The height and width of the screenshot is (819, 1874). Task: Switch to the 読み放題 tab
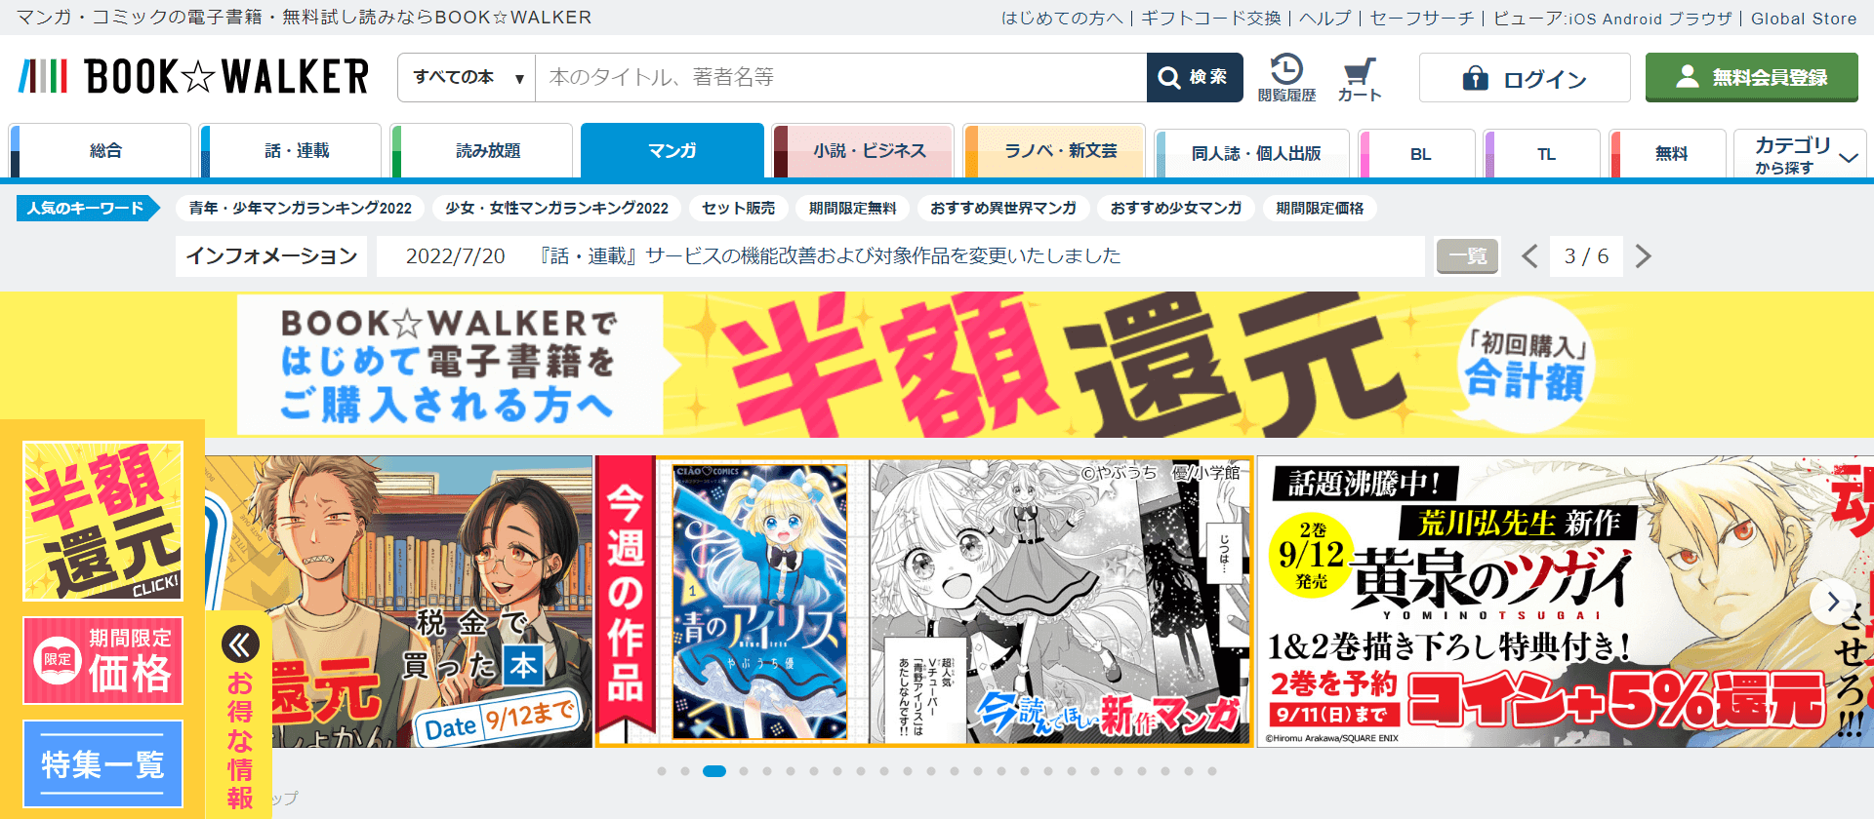click(482, 150)
